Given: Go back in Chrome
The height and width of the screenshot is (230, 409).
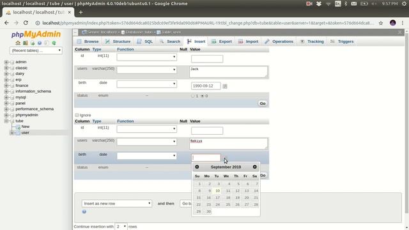Looking at the screenshot, I should [x=6, y=23].
